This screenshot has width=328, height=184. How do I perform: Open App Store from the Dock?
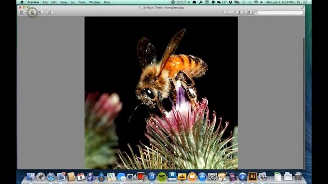pos(202,177)
